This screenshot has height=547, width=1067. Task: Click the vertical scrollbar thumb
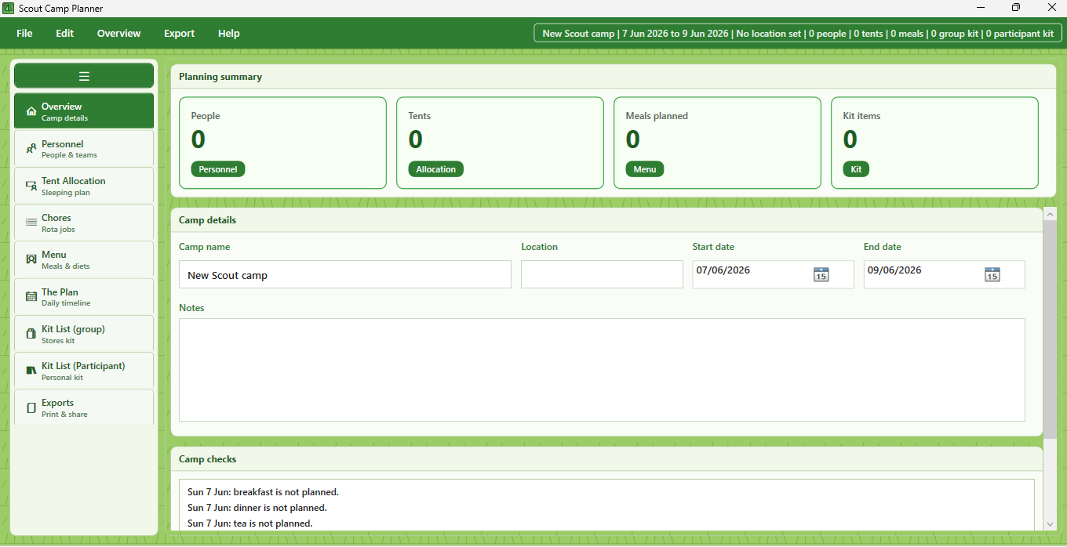point(1050,329)
